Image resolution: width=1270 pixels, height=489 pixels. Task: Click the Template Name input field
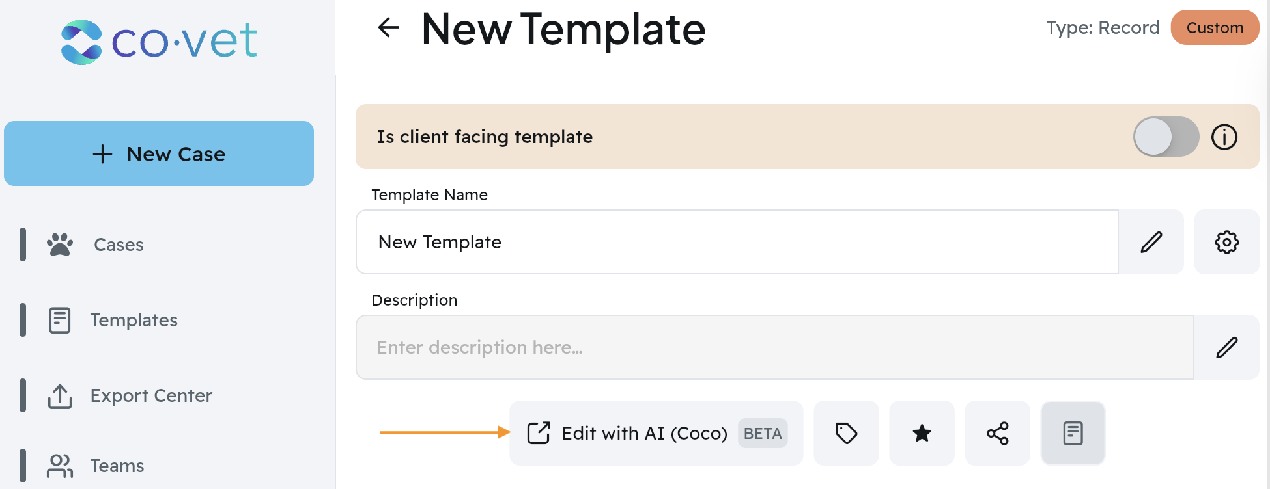point(736,242)
